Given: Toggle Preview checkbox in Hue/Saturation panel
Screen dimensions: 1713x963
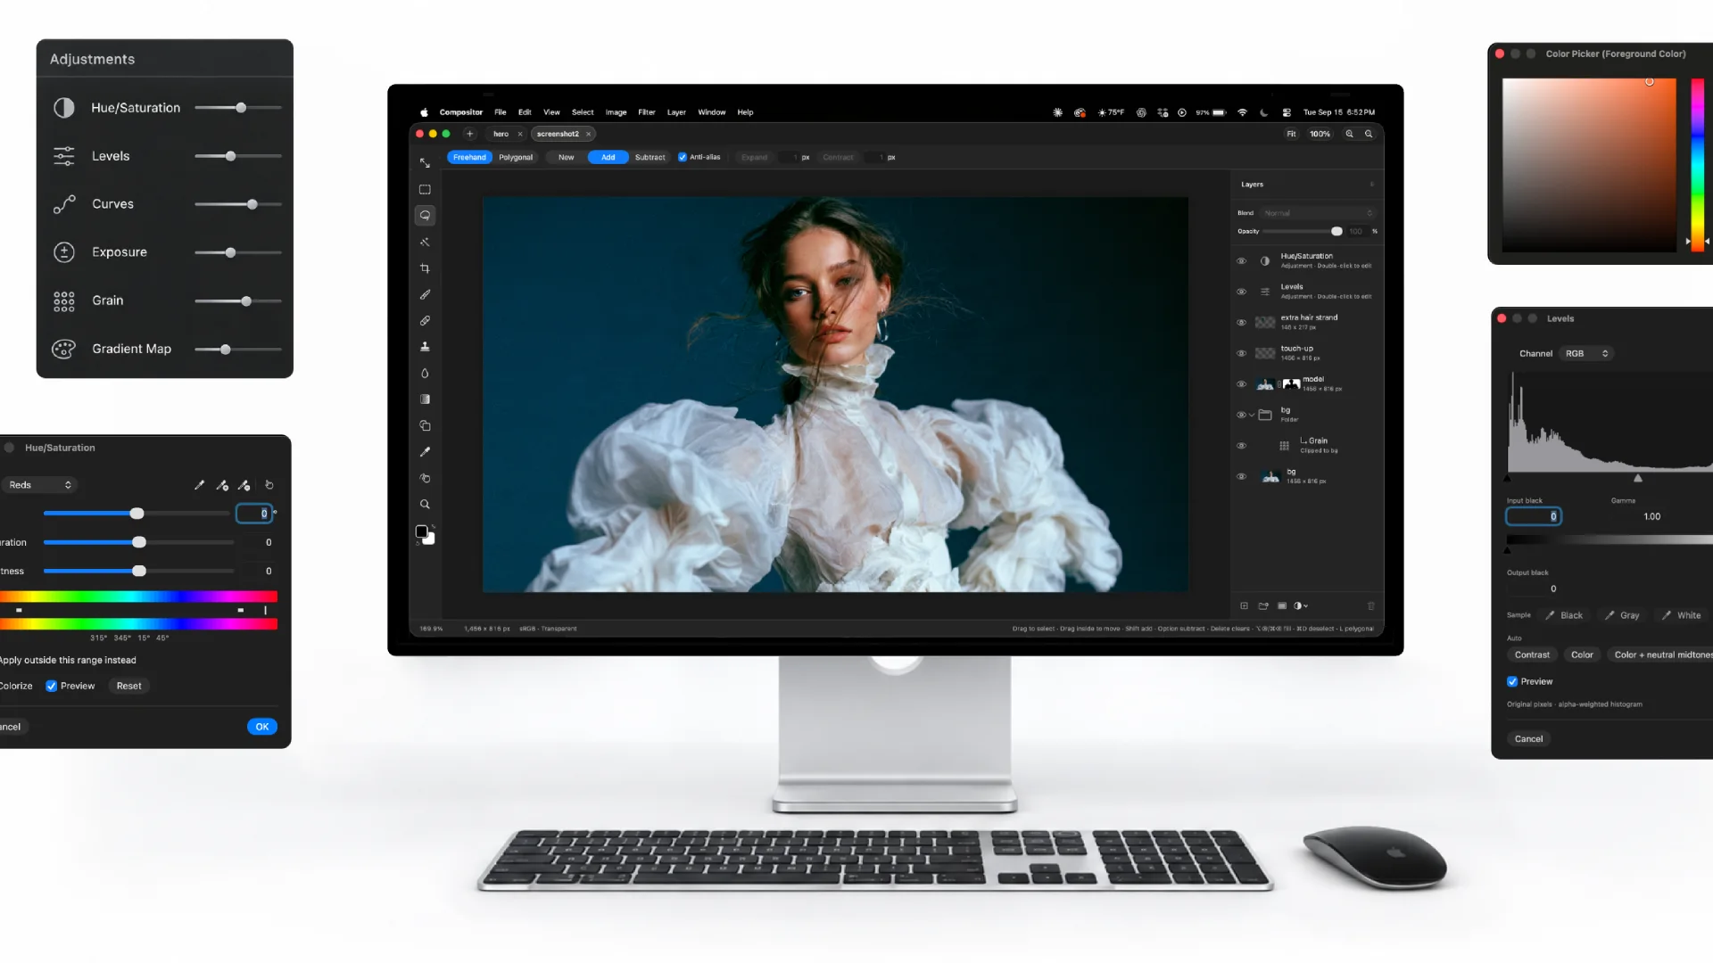Looking at the screenshot, I should click(x=52, y=687).
